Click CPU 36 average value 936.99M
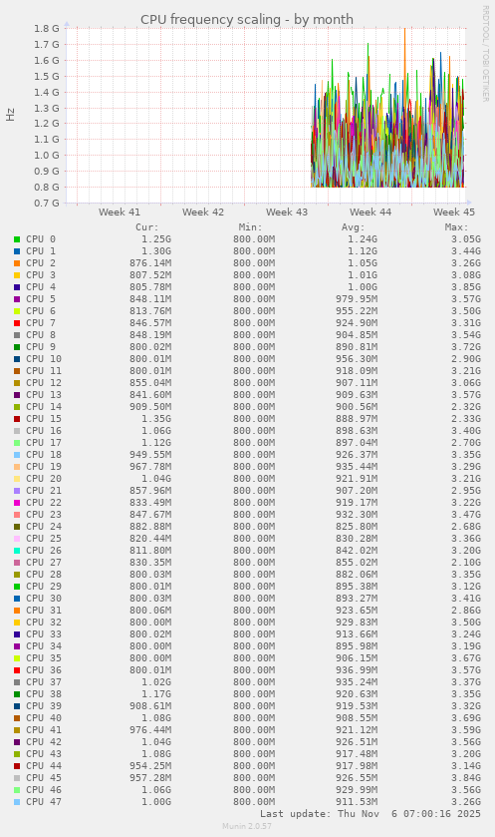 (x=357, y=670)
